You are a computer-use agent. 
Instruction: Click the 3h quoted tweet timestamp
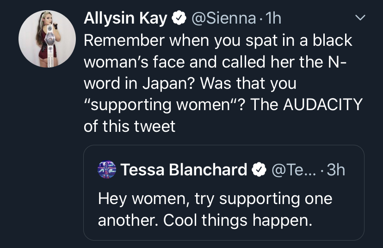pyautogui.click(x=335, y=170)
